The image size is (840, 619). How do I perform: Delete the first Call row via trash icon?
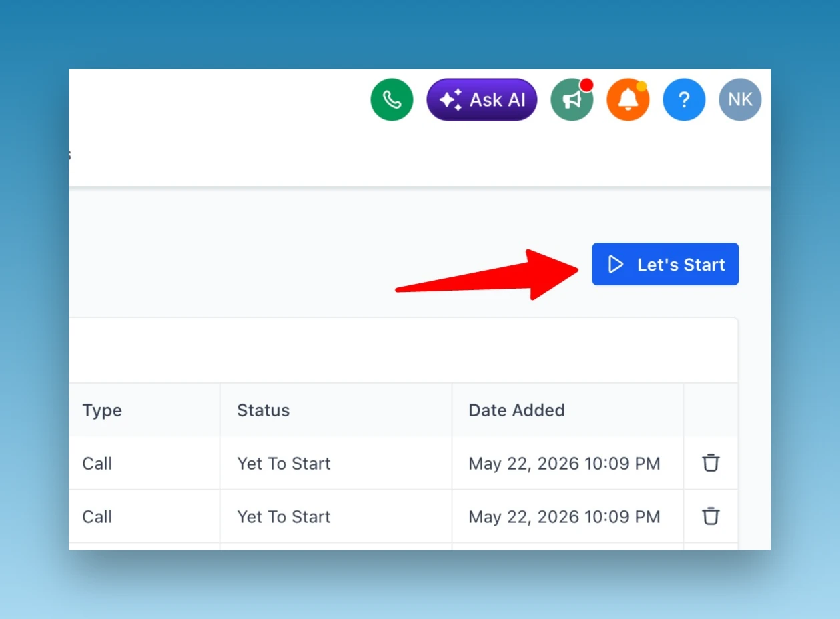point(711,463)
